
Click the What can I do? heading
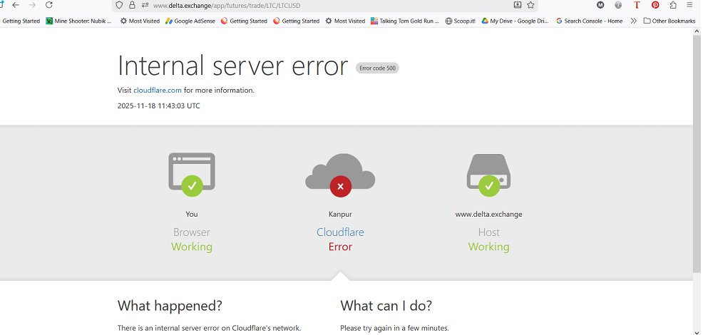click(386, 306)
